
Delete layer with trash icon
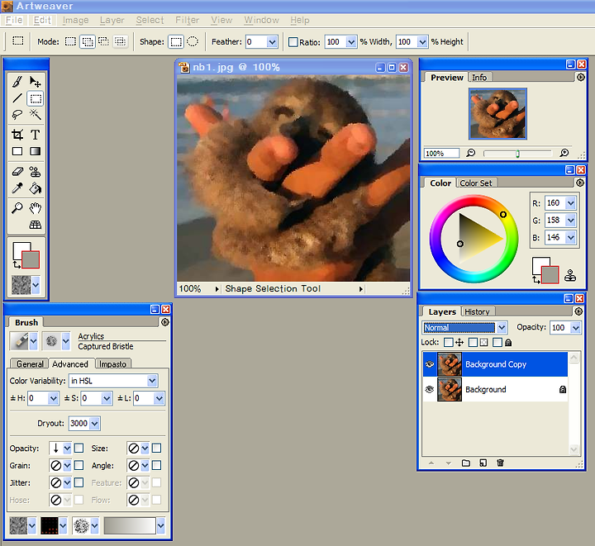coord(501,463)
